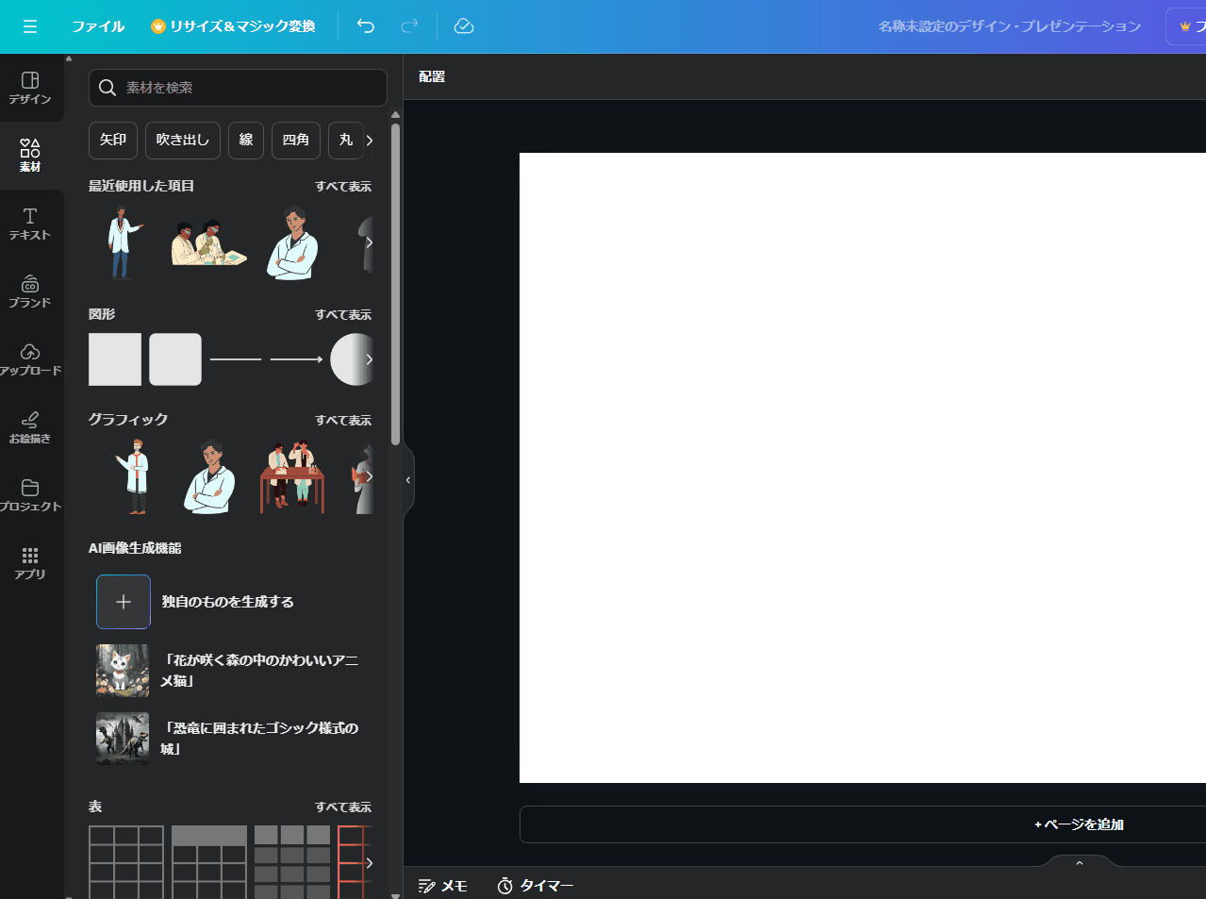Open the テキスト sidebar panel
This screenshot has width=1206, height=899.
[x=30, y=224]
